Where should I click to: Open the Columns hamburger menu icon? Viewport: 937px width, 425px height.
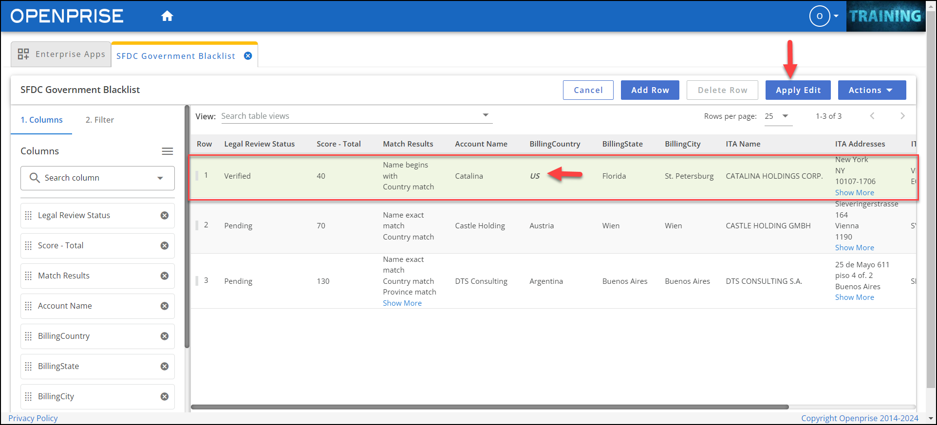[167, 151]
